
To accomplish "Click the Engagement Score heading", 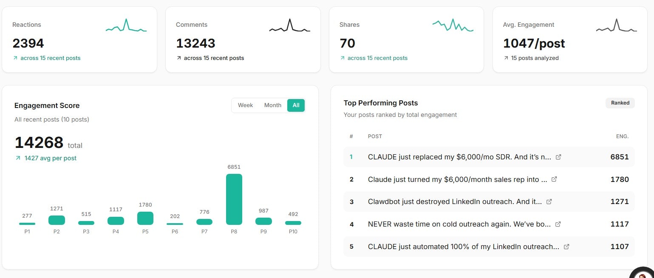I will [x=47, y=105].
